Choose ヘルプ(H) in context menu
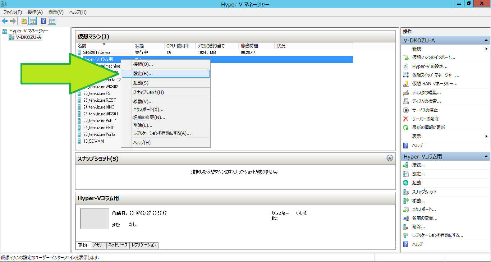The height and width of the screenshot is (262, 491). coord(166,143)
